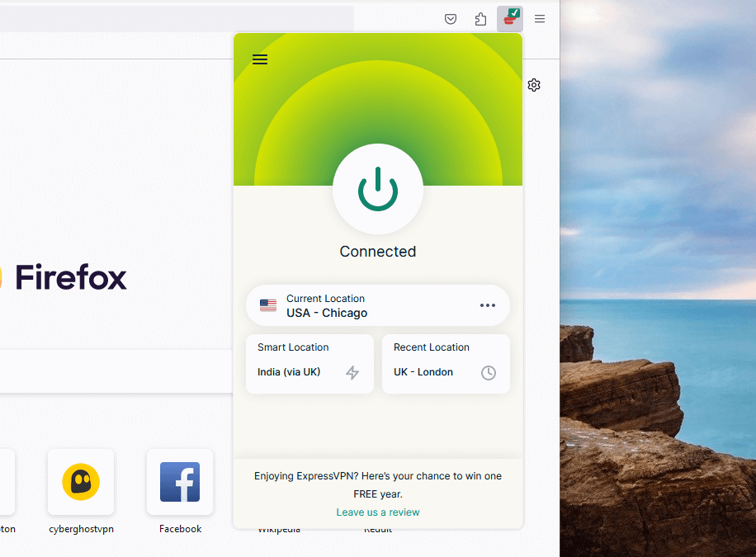Click the Firefox search box
The width and height of the screenshot is (756, 557).
click(x=116, y=371)
